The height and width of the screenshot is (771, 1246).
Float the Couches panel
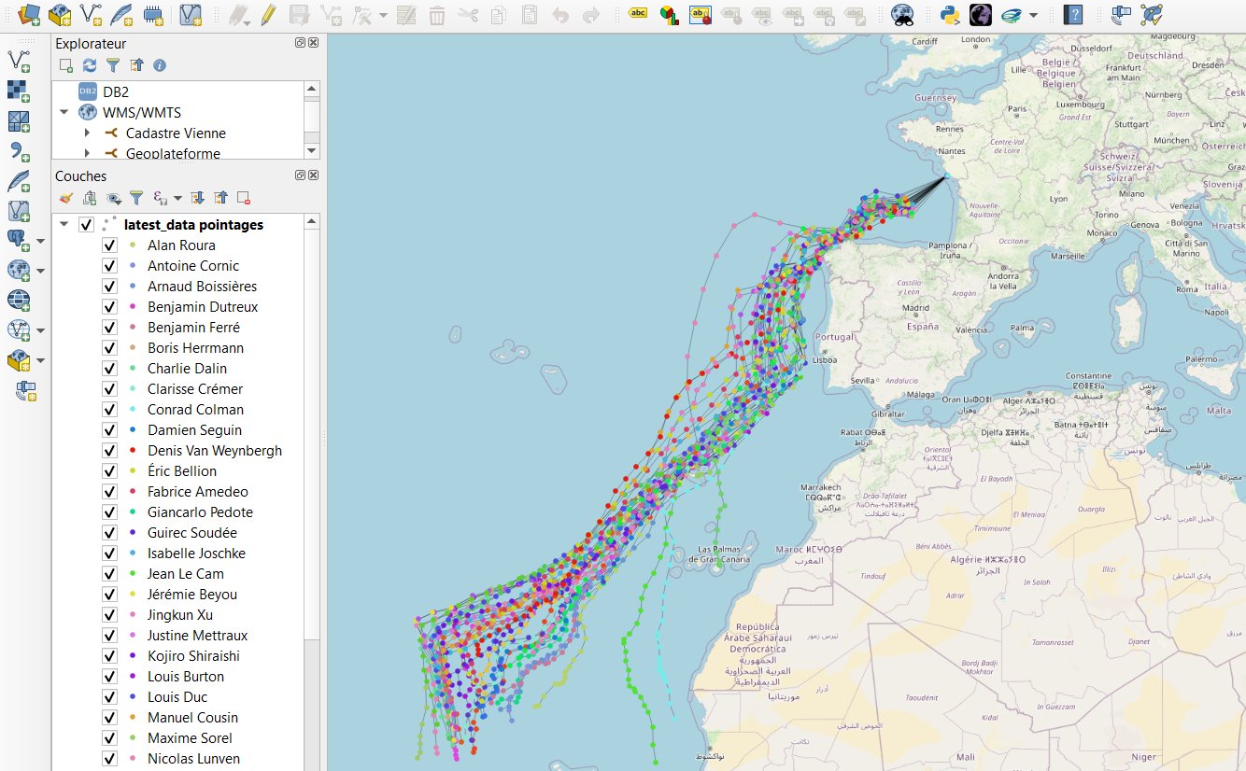point(301,175)
